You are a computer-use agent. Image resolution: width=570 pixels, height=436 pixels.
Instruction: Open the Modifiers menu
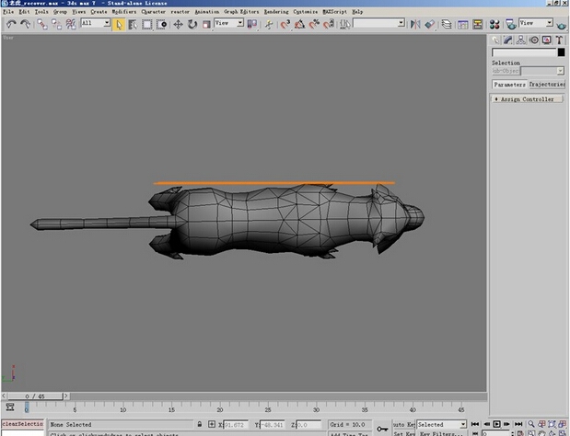click(x=124, y=12)
